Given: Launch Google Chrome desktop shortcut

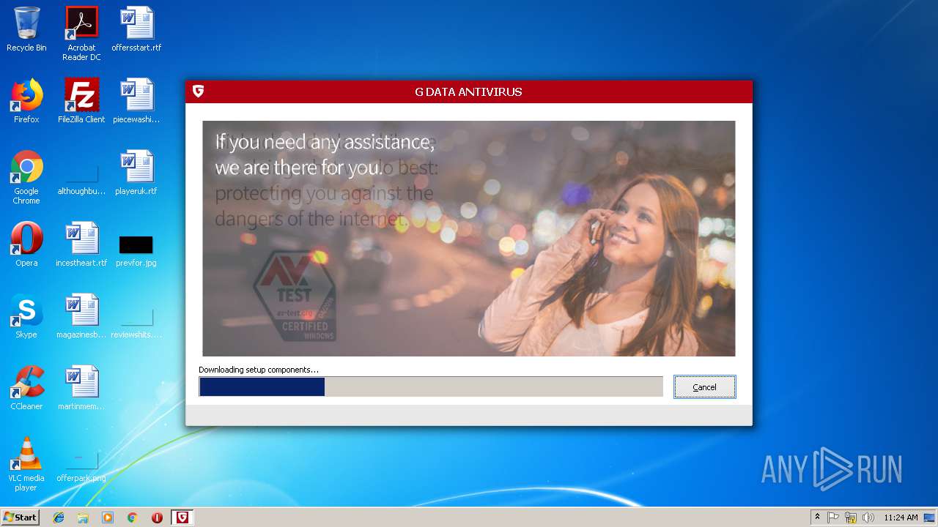Looking at the screenshot, I should click(26, 177).
